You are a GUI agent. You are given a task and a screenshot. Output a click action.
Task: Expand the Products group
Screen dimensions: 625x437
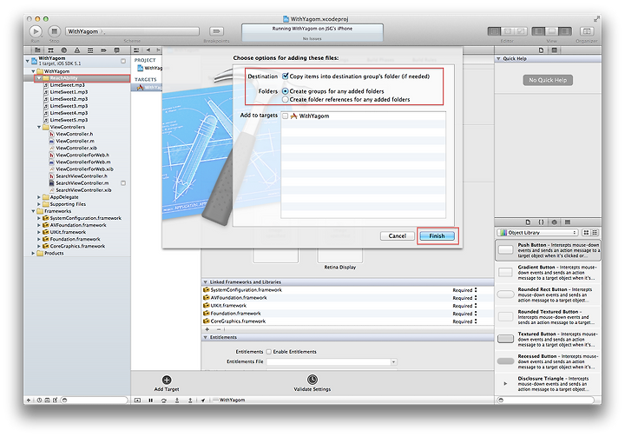coord(34,253)
